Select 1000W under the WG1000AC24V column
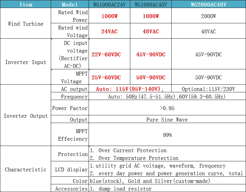 [109, 16]
